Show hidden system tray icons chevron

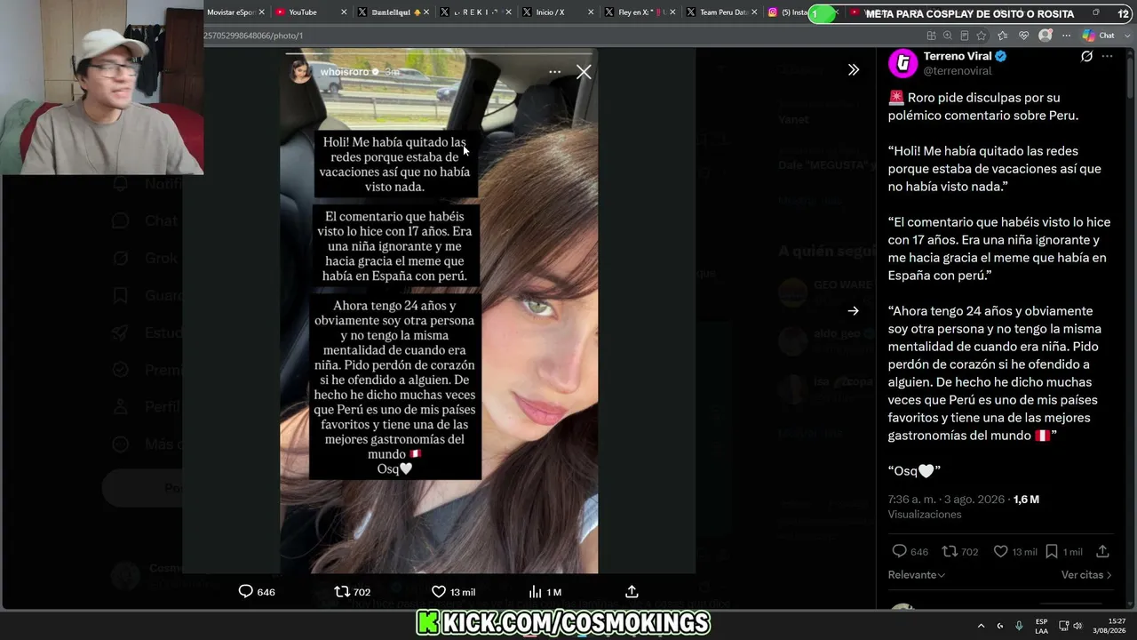click(982, 626)
